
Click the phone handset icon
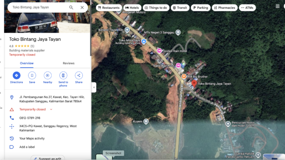click(x=12, y=118)
